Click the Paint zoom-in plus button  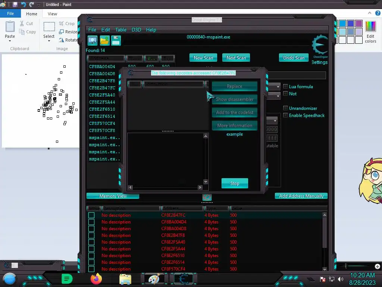378,266
